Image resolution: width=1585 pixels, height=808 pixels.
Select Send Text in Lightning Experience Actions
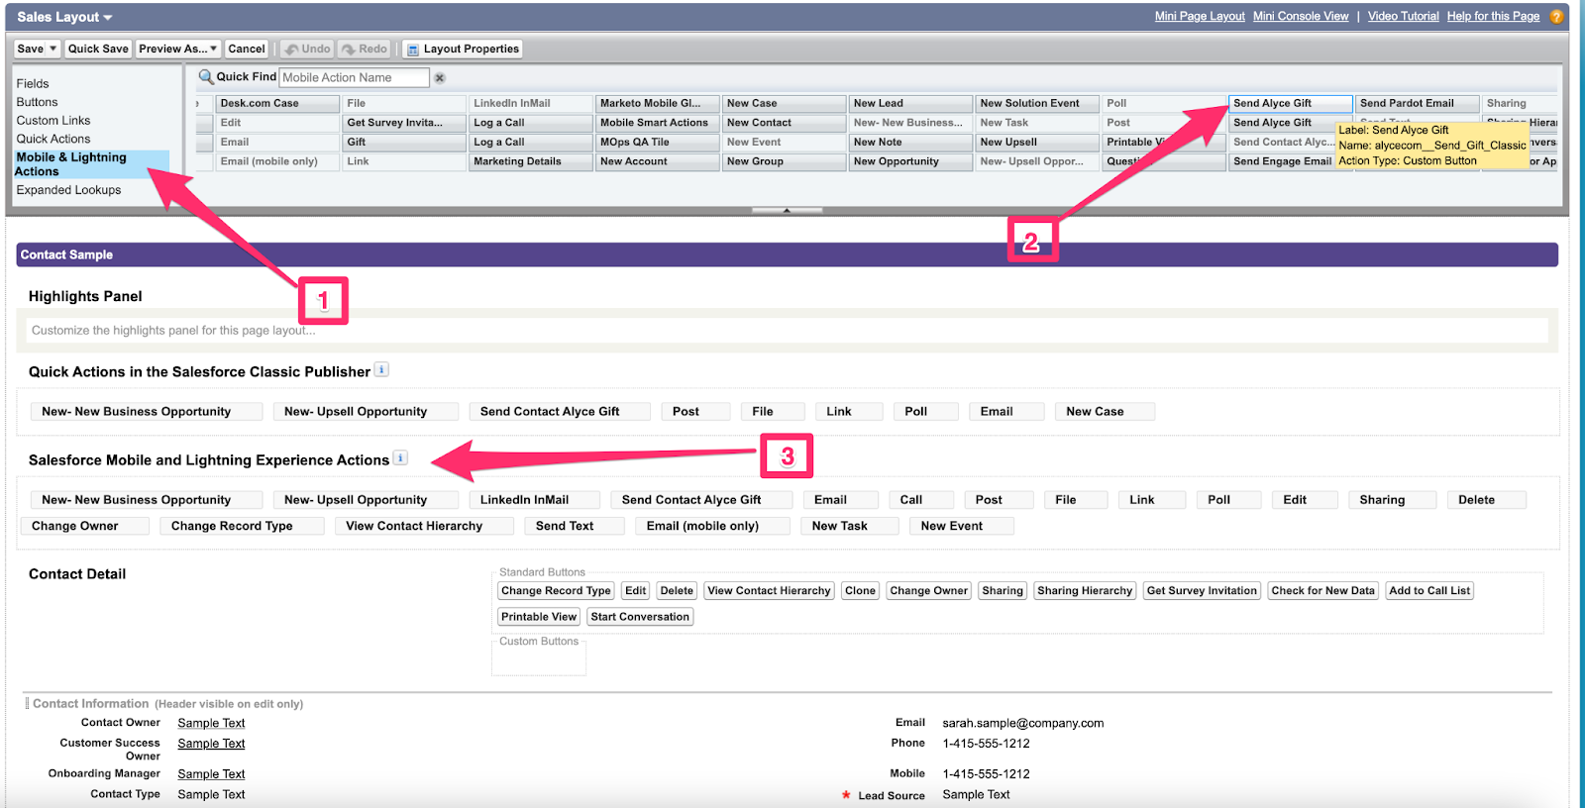(574, 526)
